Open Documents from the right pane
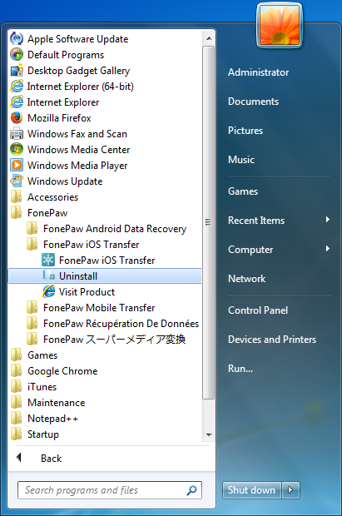This screenshot has height=516, width=342. coord(253,102)
